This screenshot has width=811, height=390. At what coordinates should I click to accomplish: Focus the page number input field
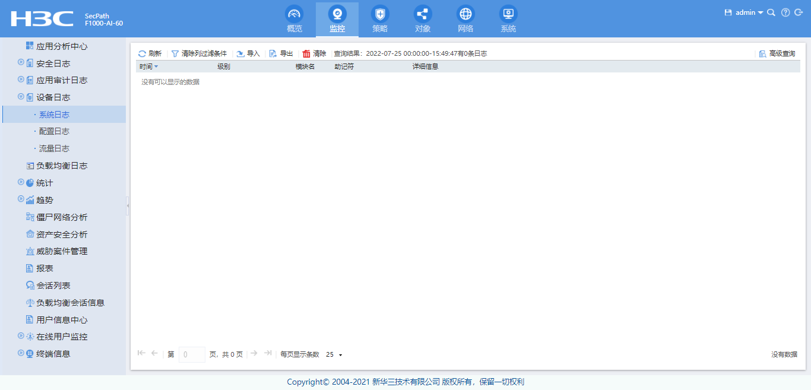[192, 354]
